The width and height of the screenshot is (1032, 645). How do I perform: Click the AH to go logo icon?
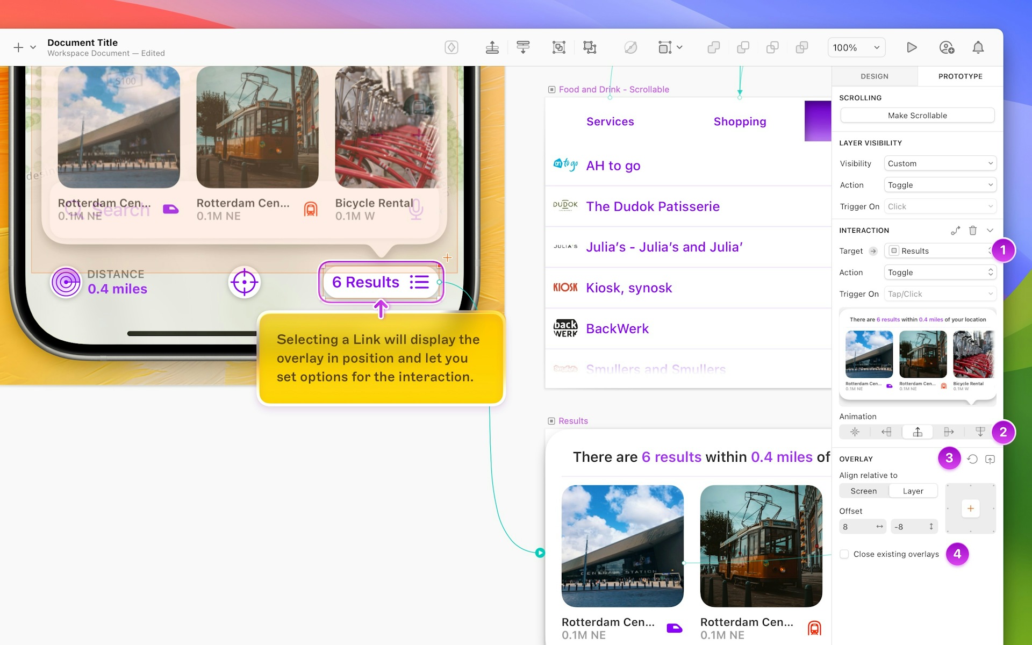[x=565, y=164]
